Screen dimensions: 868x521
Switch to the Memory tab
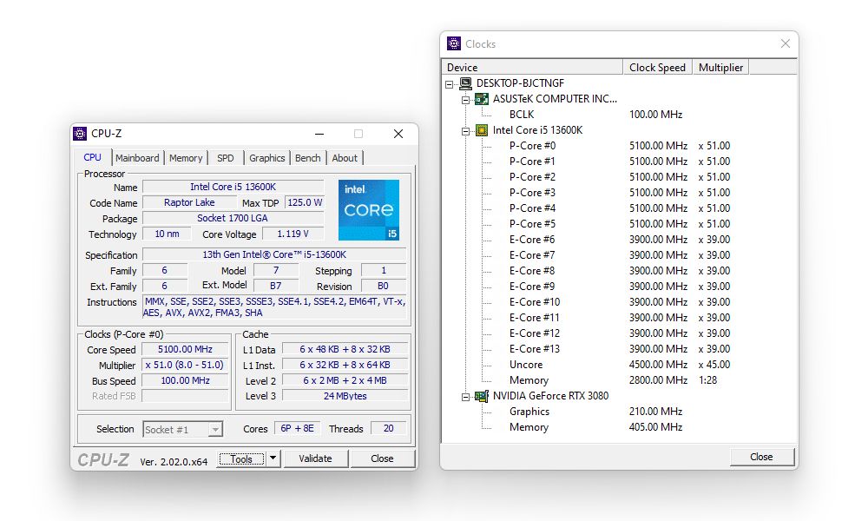(186, 158)
